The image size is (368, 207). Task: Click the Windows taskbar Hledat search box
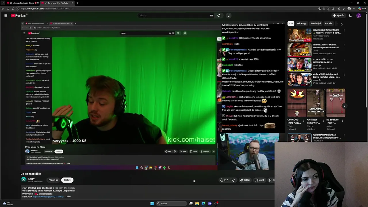coord(172,204)
